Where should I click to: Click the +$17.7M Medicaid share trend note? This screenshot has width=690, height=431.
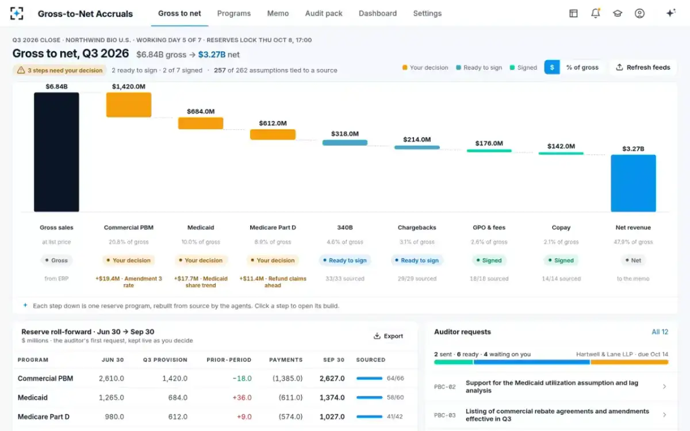201,282
